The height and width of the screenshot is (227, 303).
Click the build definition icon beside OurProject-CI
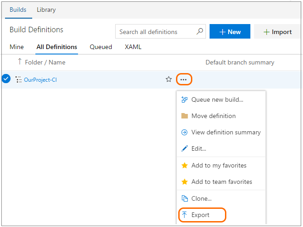pyautogui.click(x=19, y=79)
